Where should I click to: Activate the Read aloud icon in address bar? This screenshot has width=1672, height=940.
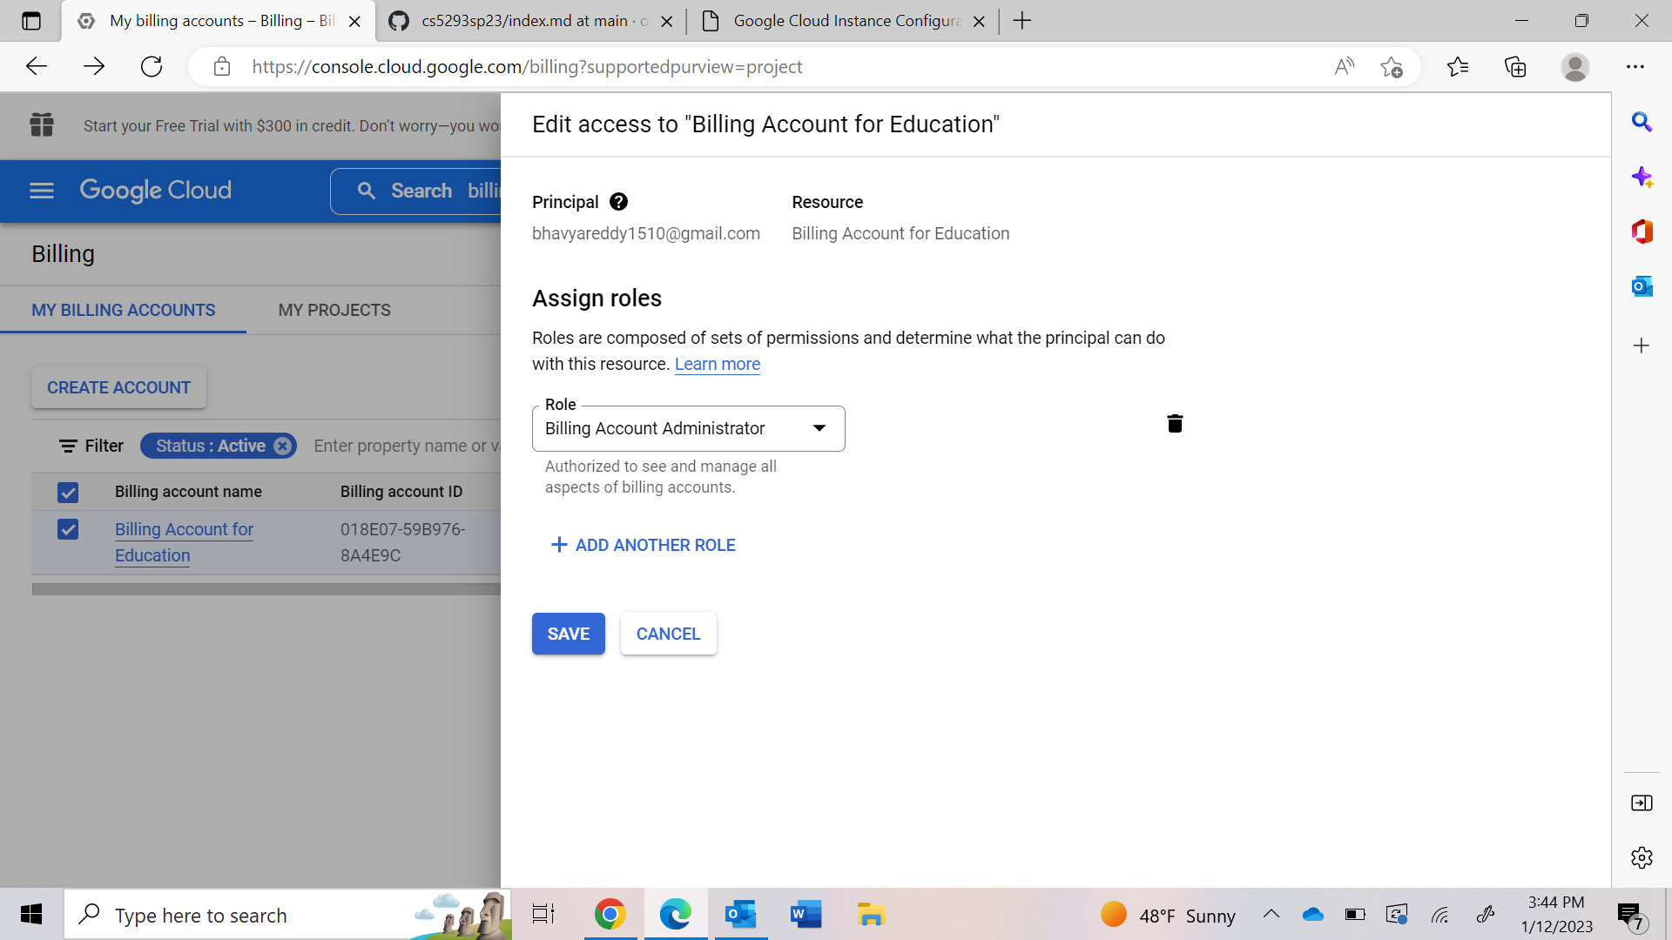(x=1345, y=67)
